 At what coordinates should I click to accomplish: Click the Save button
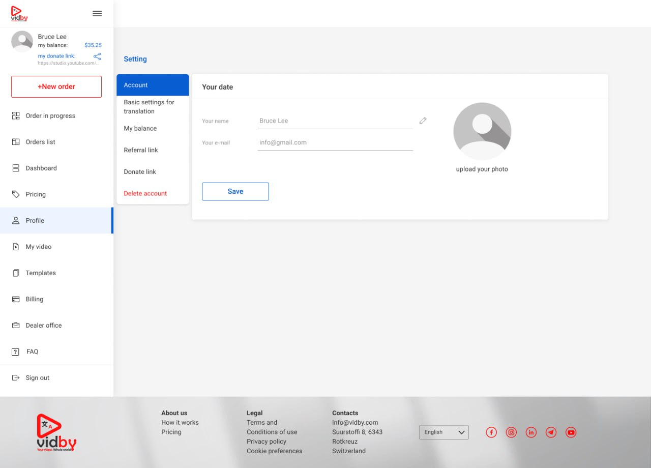pos(235,191)
